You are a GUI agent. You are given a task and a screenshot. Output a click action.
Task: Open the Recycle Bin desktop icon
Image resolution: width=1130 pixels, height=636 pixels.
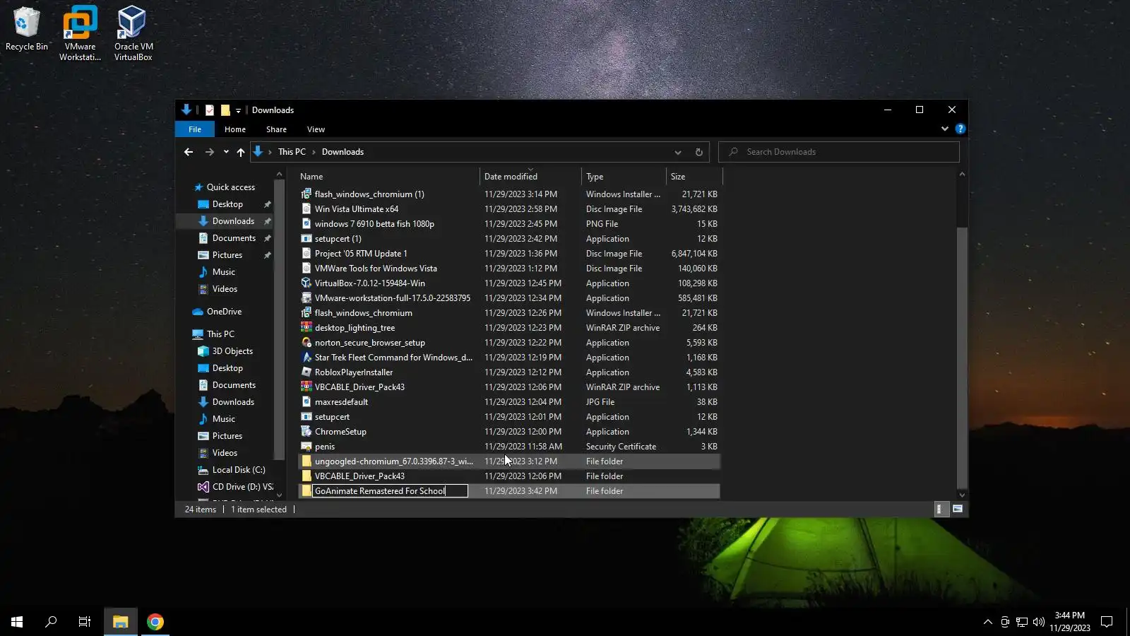click(x=27, y=28)
